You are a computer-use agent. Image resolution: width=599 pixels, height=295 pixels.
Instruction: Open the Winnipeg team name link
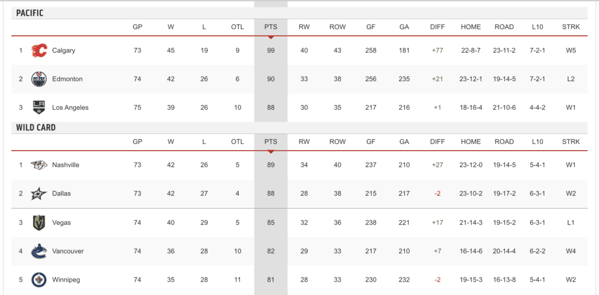tap(66, 280)
